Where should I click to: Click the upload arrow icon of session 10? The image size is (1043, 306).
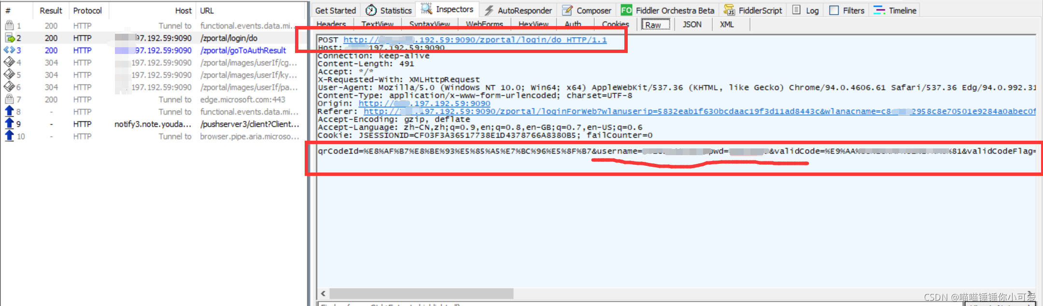9,136
